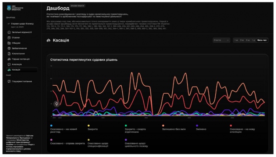
Task: Collapse the Справи щодо бізнесу section
Action: tap(8, 24)
